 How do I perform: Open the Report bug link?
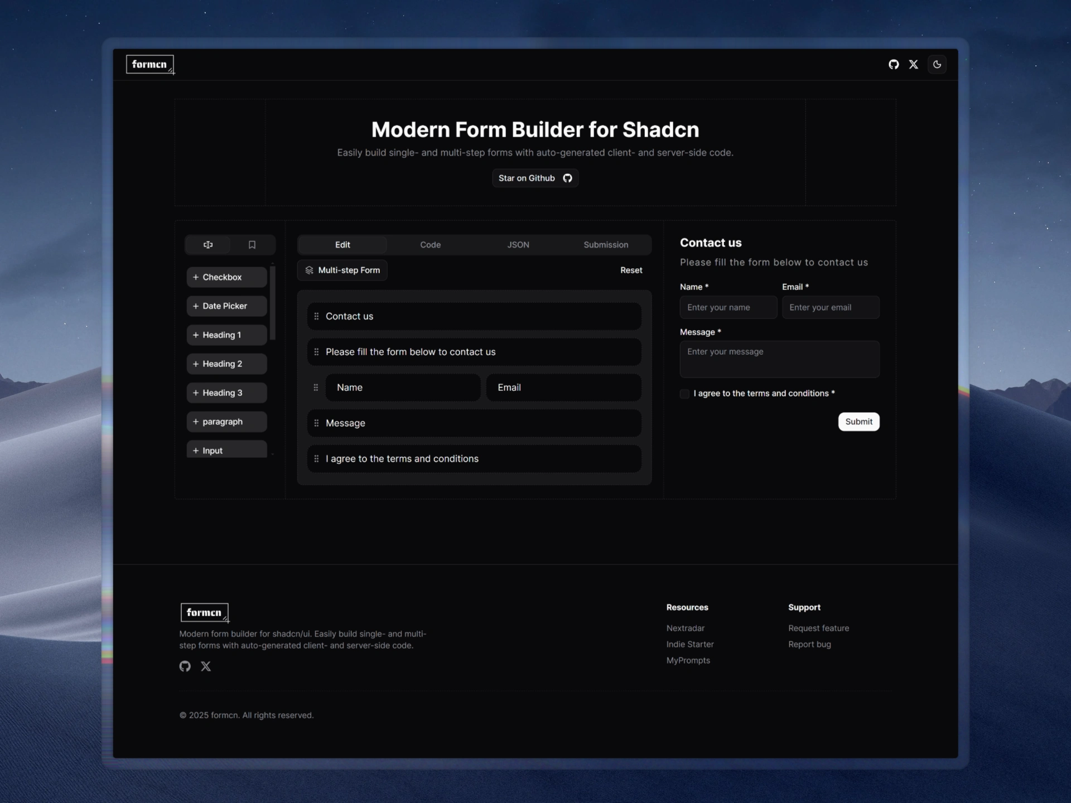tap(809, 645)
